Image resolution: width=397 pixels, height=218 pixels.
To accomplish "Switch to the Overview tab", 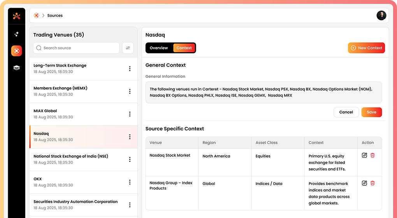I will pyautogui.click(x=159, y=48).
